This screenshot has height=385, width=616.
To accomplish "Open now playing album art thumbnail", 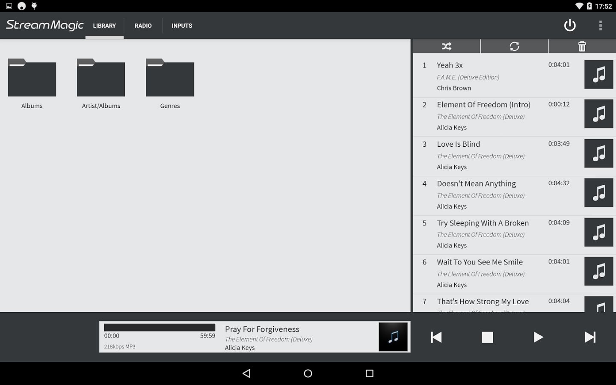I will (393, 337).
